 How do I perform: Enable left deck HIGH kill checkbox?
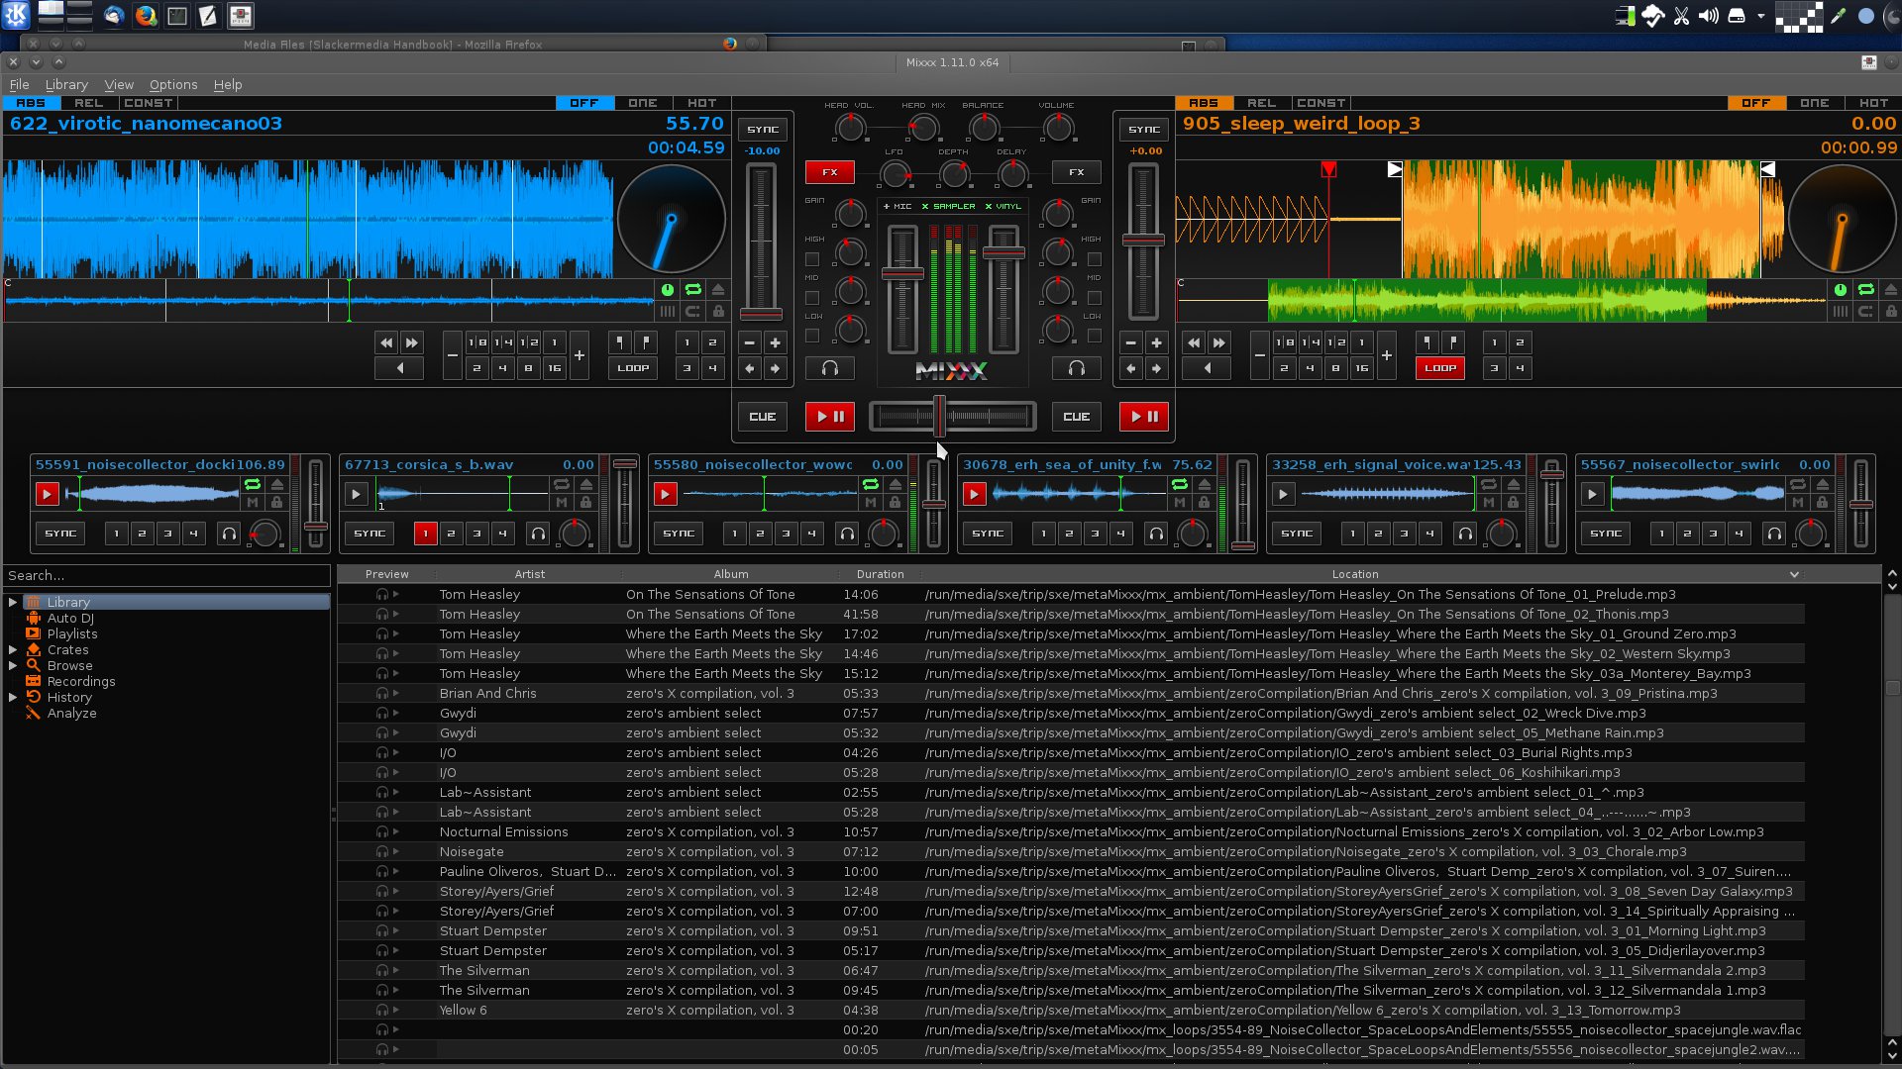tap(812, 259)
